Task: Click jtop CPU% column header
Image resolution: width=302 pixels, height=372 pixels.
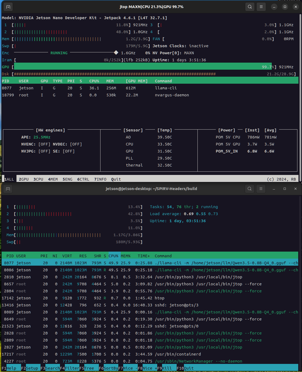Action: click(x=94, y=81)
